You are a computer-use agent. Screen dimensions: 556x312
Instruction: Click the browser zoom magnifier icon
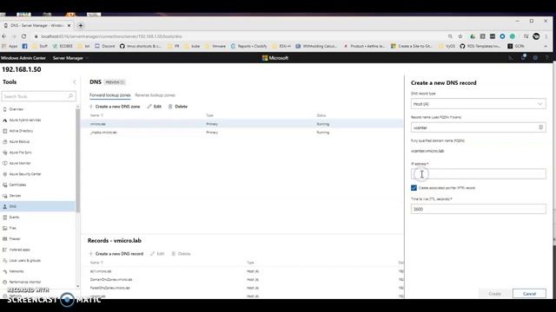450,36
